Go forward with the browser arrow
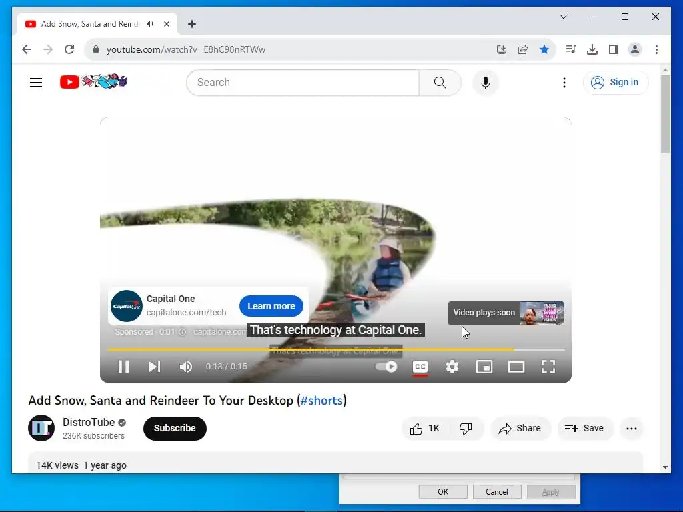 pyautogui.click(x=48, y=49)
